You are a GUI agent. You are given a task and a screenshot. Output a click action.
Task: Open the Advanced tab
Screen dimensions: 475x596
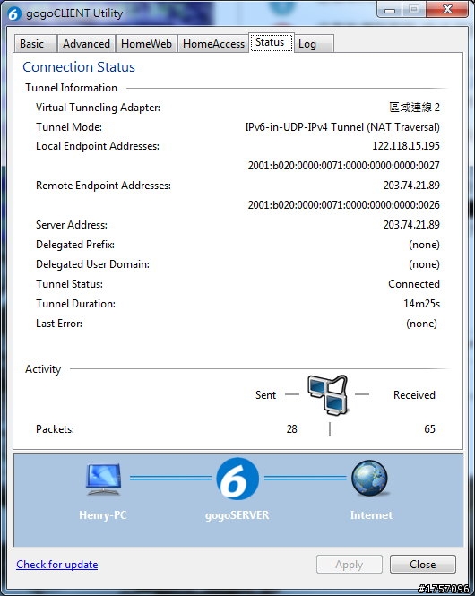pyautogui.click(x=86, y=44)
